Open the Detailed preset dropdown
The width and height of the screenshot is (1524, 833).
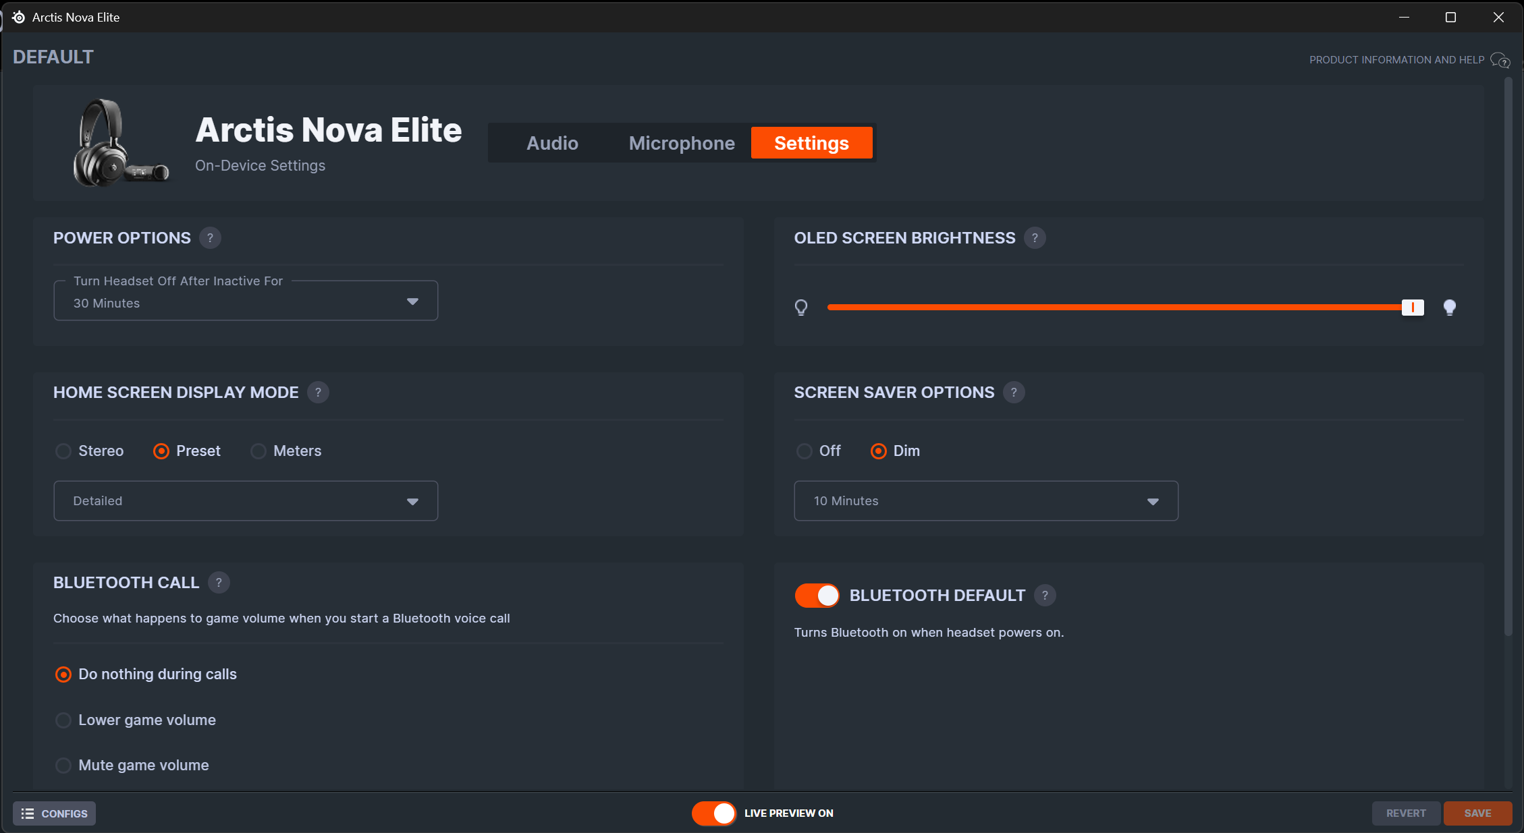[246, 501]
